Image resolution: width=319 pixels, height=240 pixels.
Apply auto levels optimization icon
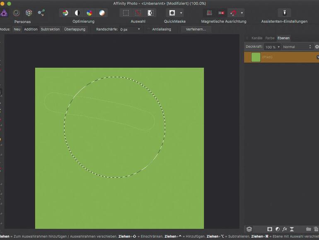coord(65,13)
